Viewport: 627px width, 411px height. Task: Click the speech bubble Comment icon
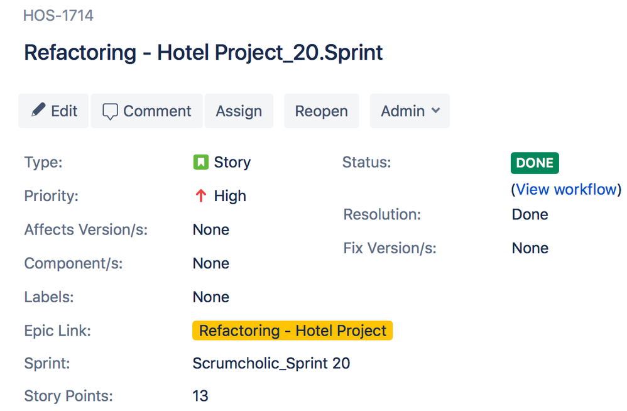pos(110,112)
